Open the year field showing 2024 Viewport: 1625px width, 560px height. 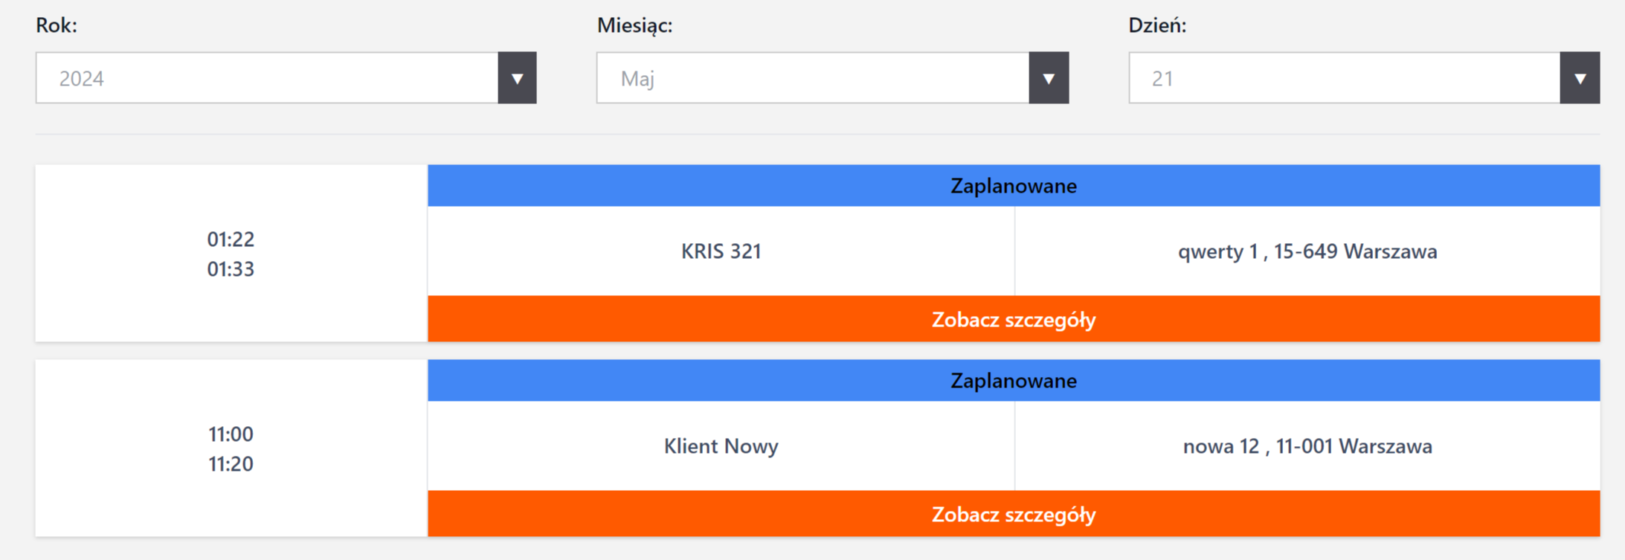point(267,78)
